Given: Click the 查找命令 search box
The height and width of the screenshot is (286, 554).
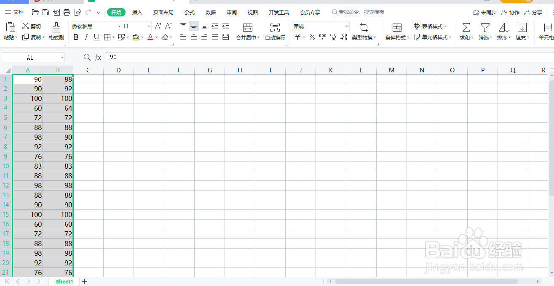Looking at the screenshot, I should click(x=359, y=12).
